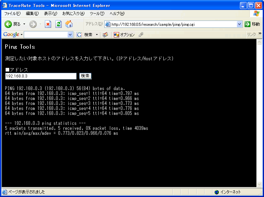Click the green Refresh button
The width and height of the screenshot is (264, 197).
coord(59,24)
